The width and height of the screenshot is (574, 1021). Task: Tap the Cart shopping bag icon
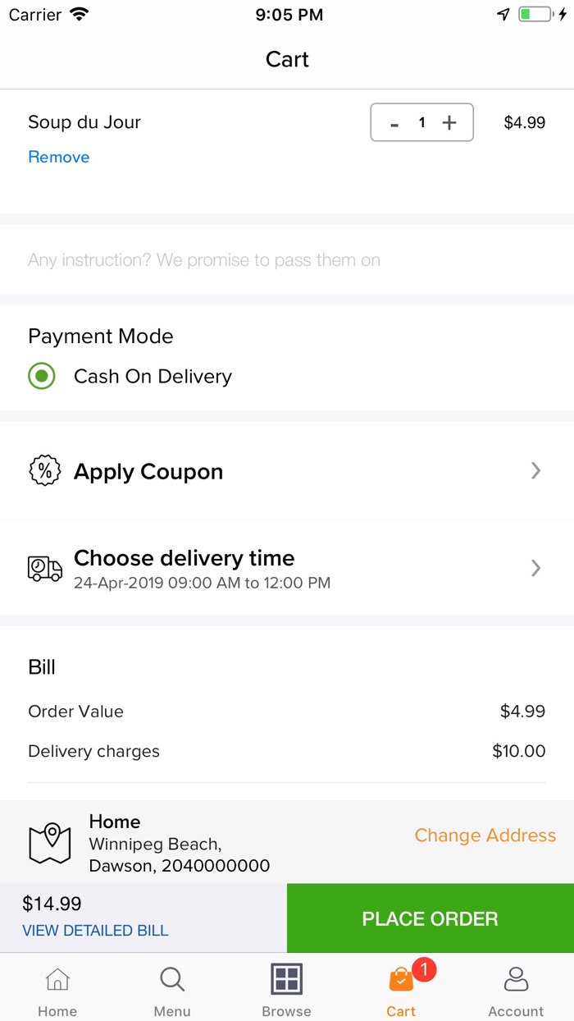tap(401, 979)
